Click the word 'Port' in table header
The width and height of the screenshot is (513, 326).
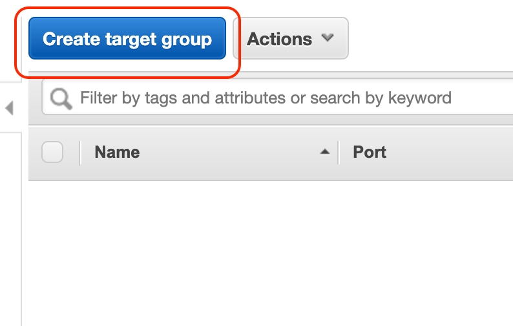point(370,153)
